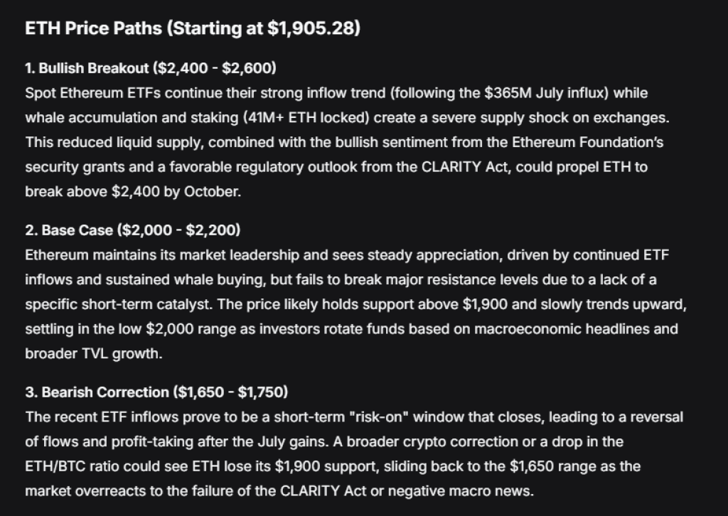728x516 pixels.
Task: Click the word 'October' ending the bullish paragraph
Action: [x=211, y=191]
